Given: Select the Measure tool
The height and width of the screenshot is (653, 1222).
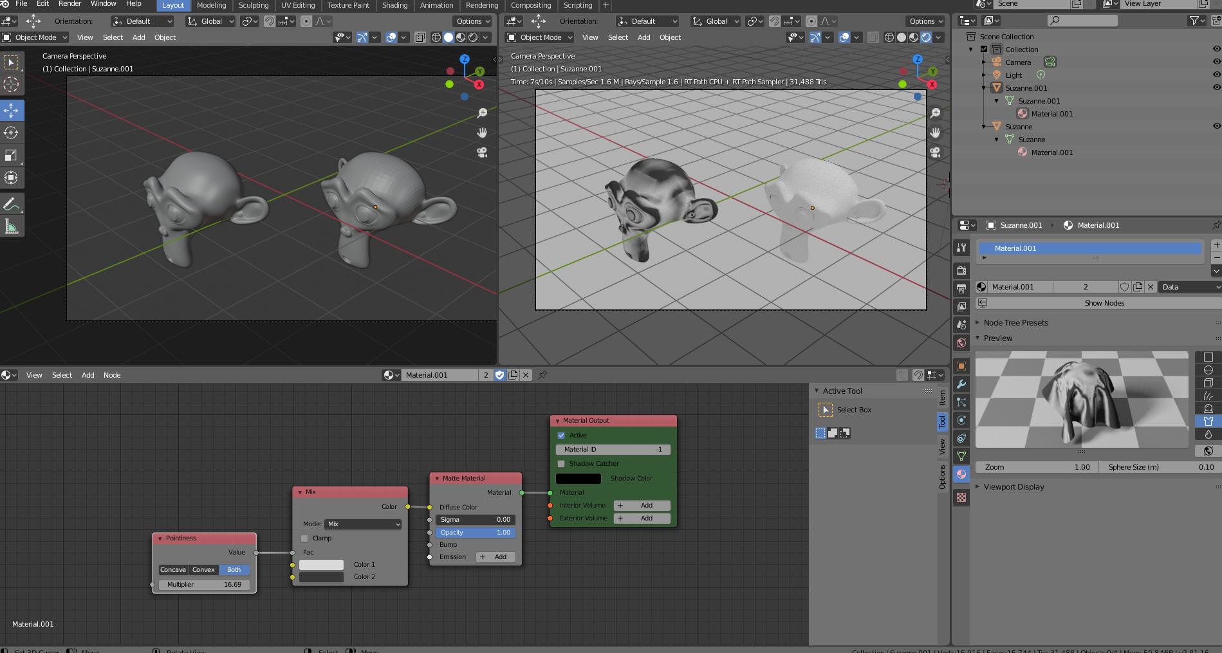Looking at the screenshot, I should pos(12,225).
